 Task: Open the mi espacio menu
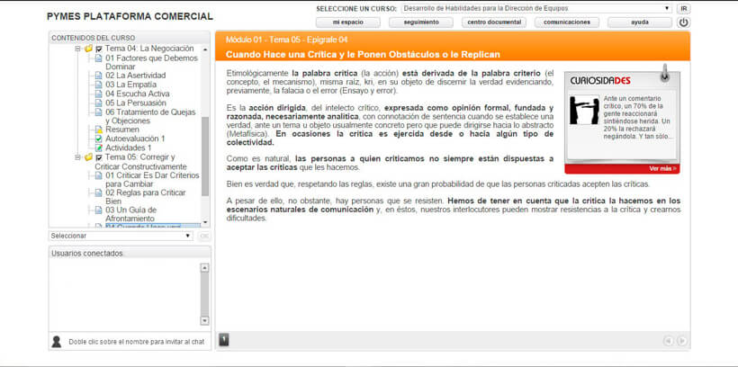click(x=347, y=22)
